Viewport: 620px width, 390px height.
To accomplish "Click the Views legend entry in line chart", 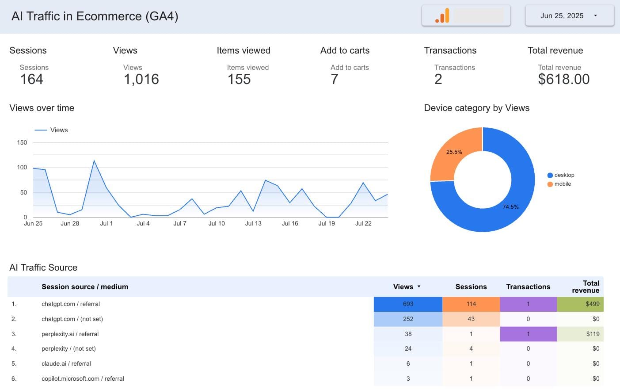I will point(51,130).
